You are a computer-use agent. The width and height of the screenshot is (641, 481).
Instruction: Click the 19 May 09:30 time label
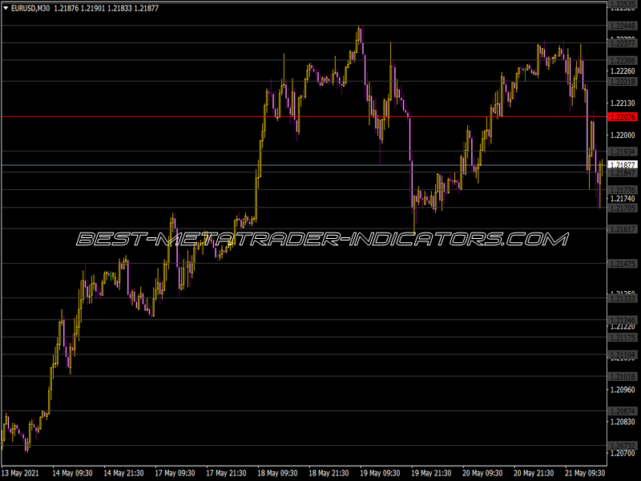click(x=380, y=473)
